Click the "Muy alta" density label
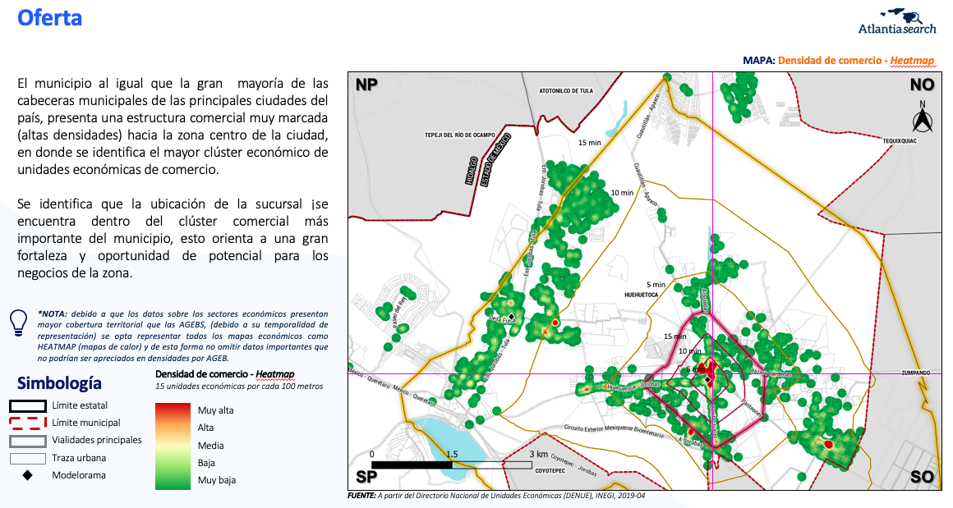953x508 pixels. 216,410
